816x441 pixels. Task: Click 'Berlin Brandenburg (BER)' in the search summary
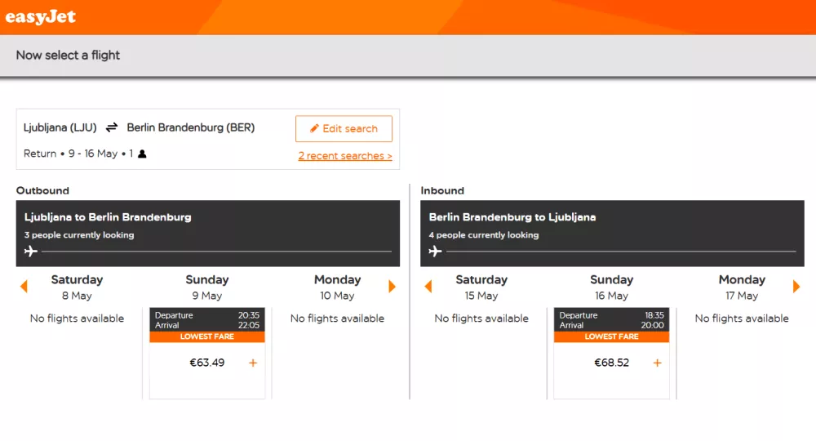click(191, 127)
